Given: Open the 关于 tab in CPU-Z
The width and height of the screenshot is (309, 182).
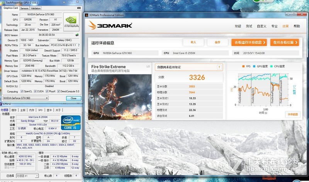Looking at the screenshot, I should click(58, 110).
